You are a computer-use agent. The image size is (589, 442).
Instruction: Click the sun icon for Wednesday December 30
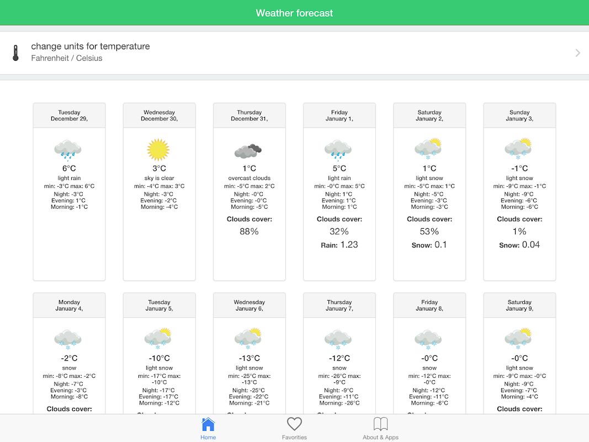point(158,150)
